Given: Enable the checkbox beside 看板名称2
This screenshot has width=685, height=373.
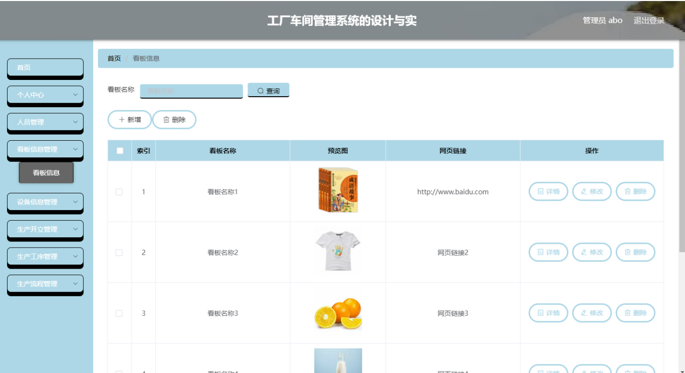Looking at the screenshot, I should [119, 252].
